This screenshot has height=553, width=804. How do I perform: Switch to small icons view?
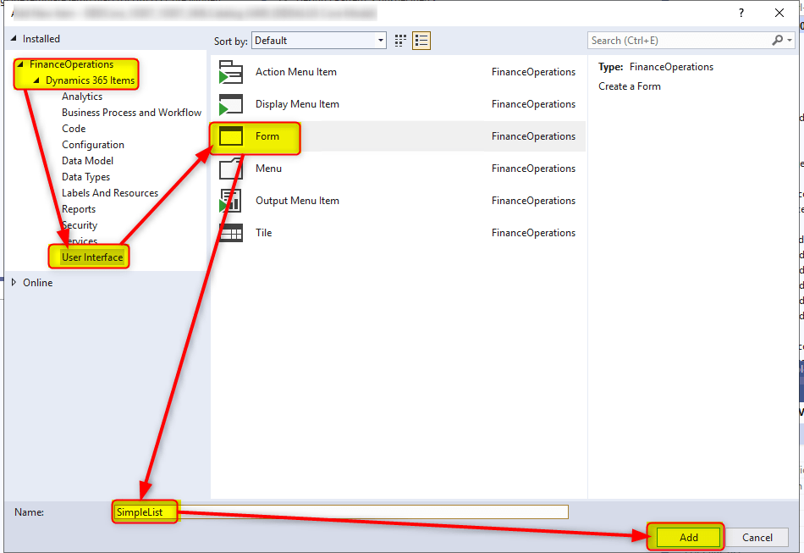[401, 41]
